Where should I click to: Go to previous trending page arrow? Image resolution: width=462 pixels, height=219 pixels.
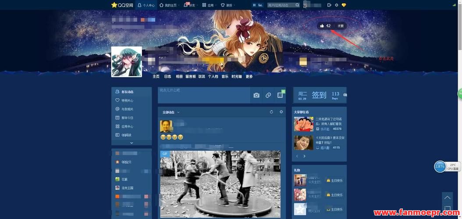click(x=297, y=156)
